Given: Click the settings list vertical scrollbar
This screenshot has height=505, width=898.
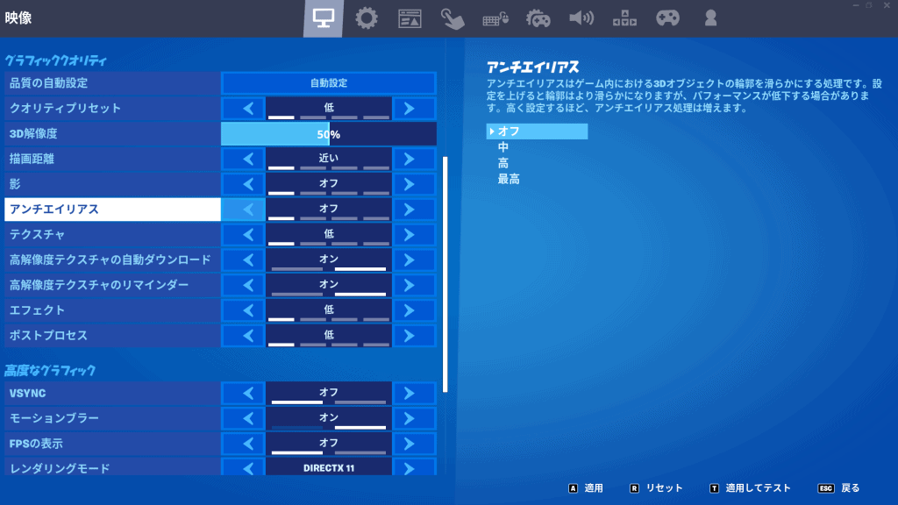Looking at the screenshot, I should coord(445,274).
